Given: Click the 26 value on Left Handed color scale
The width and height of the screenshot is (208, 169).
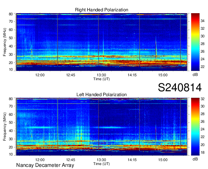Looking at the screenshot, I should 202,122.
